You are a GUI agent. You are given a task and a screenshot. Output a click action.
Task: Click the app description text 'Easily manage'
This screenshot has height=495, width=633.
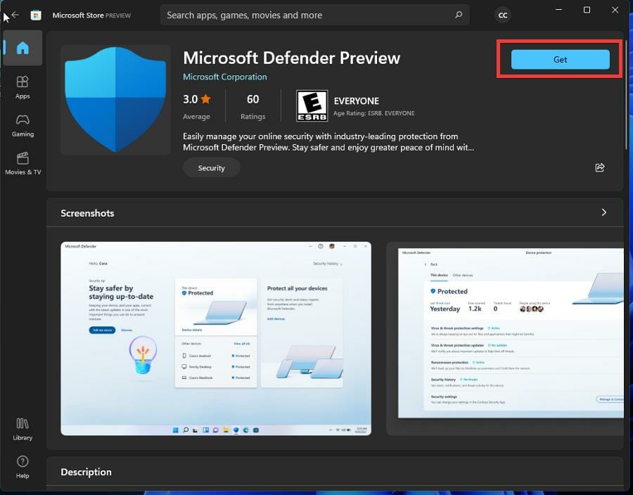[x=328, y=141]
